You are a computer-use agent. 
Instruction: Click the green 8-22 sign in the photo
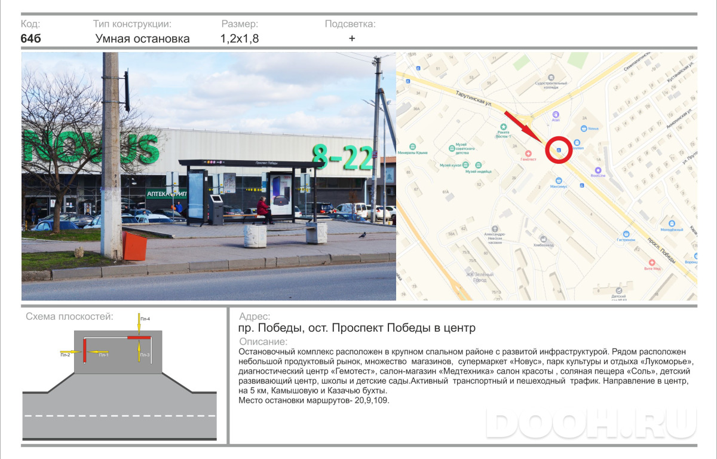(343, 157)
